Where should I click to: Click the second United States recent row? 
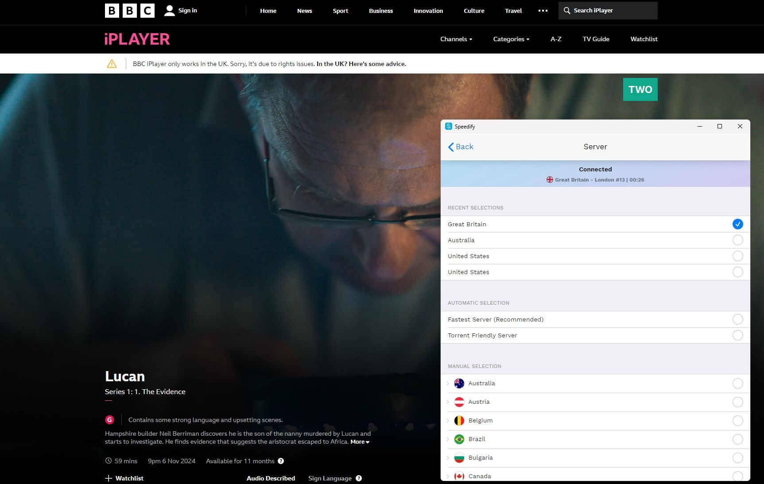pyautogui.click(x=595, y=272)
